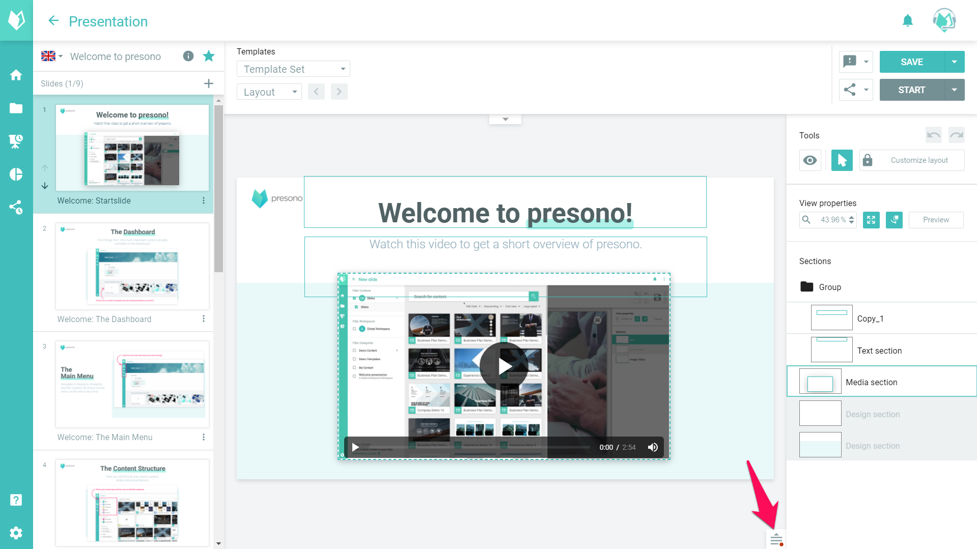Expand the Layout dropdown
This screenshot has width=977, height=549.
[x=269, y=92]
